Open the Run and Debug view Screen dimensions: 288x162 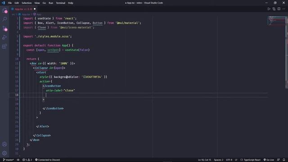click(4, 37)
